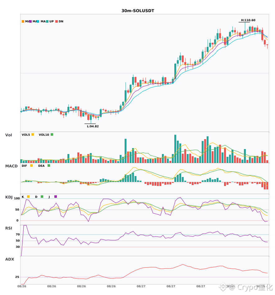This screenshot has width=275, height=295.
Task: Click the RSI panel label
Action: pos(9,228)
